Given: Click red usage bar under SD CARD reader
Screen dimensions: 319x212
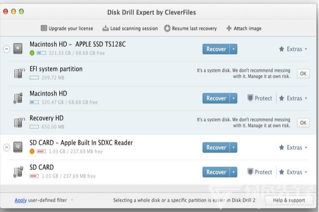Looking at the screenshot, I should (41, 151).
